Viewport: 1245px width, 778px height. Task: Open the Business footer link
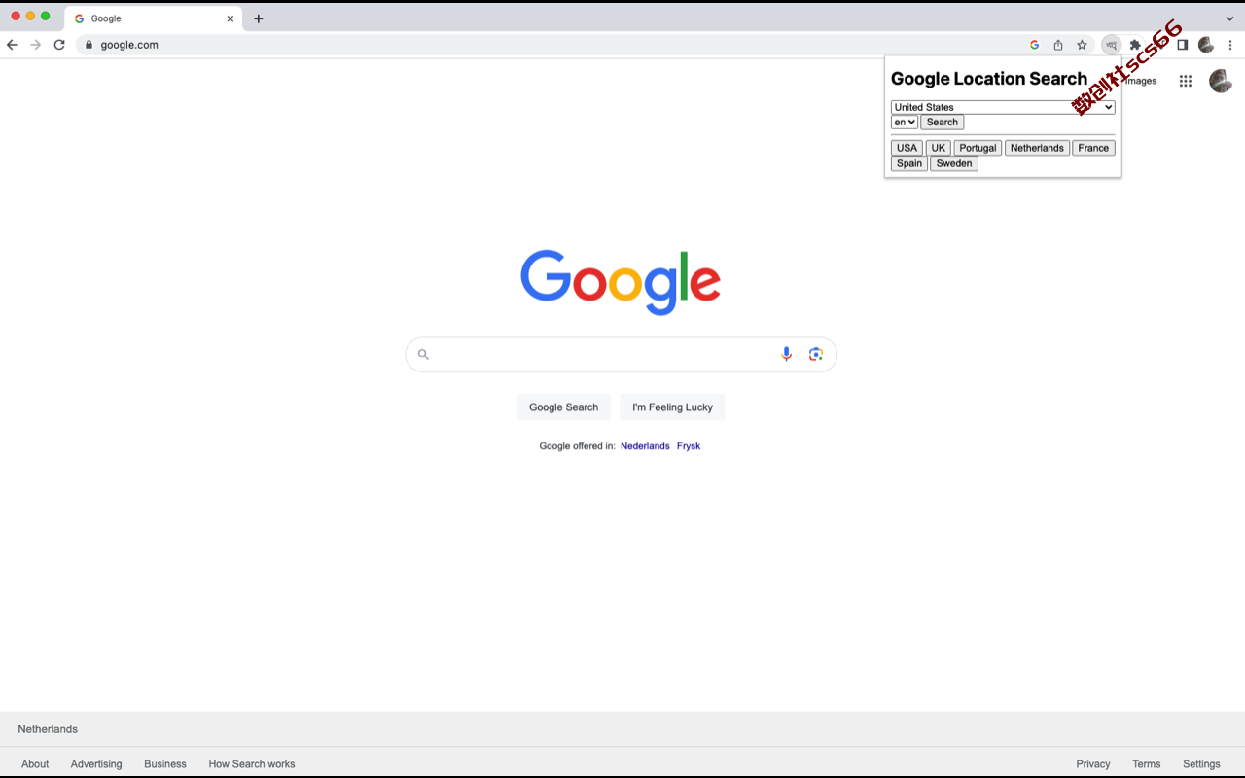(x=165, y=764)
